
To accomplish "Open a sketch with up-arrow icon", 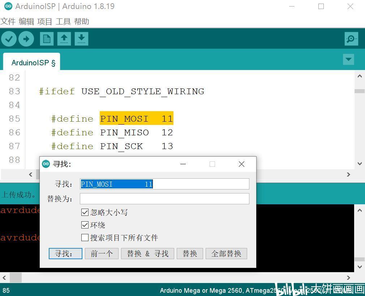I will [64, 39].
